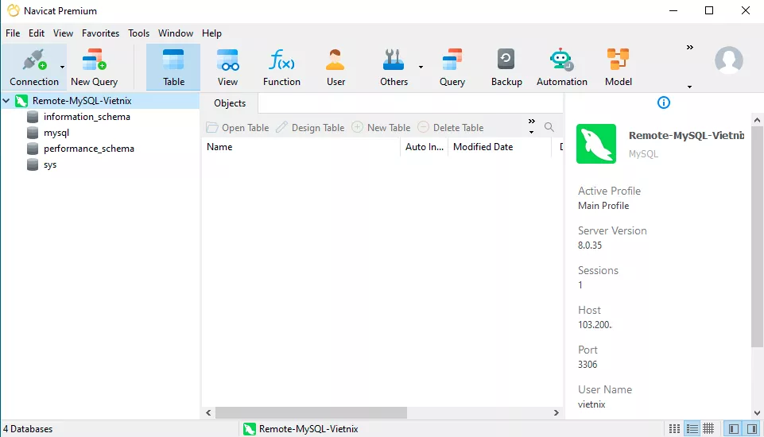This screenshot has height=437, width=764.
Task: Open the View objects toolbar icon
Action: click(227, 60)
